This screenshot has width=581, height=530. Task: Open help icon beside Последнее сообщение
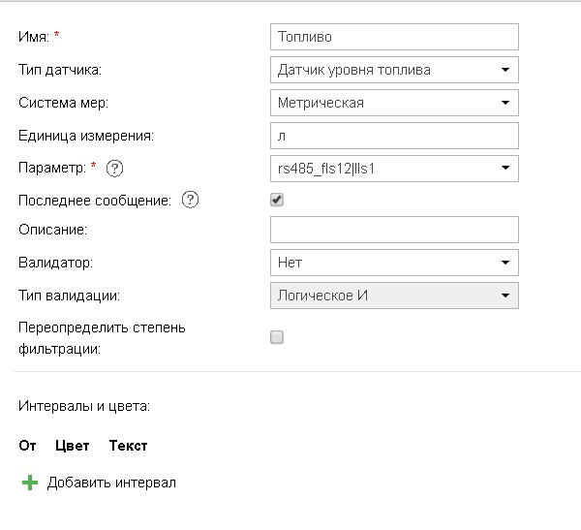tap(190, 201)
